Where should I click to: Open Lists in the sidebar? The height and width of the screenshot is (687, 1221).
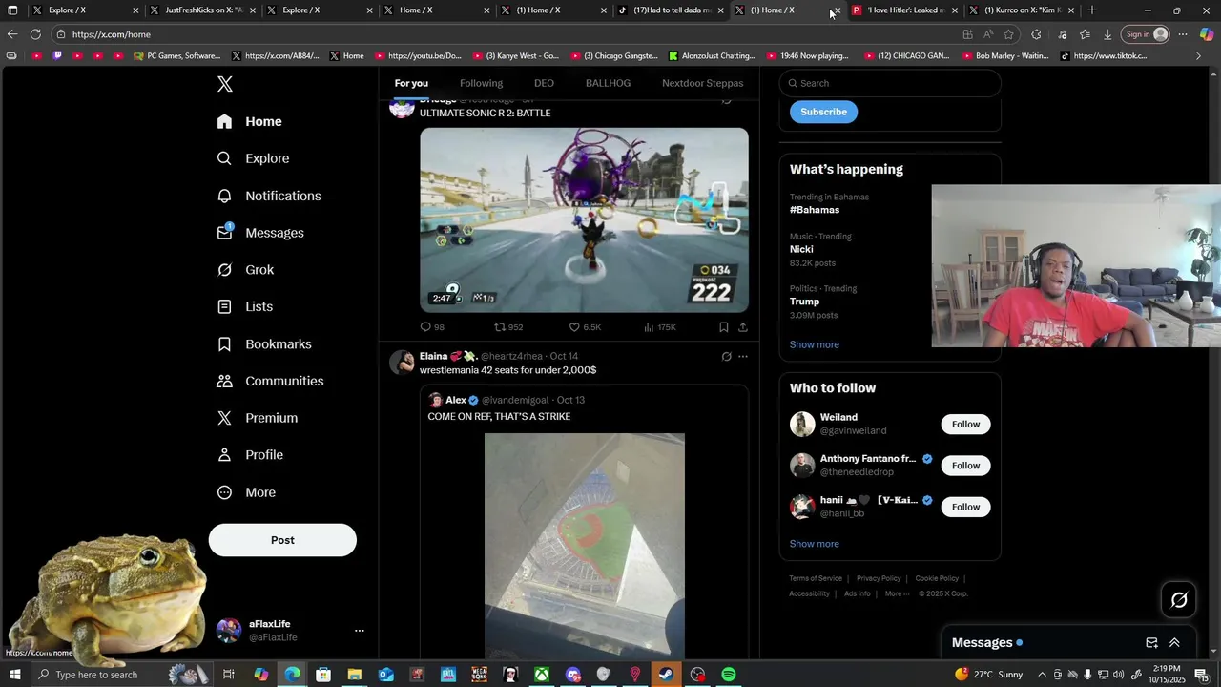(245, 306)
